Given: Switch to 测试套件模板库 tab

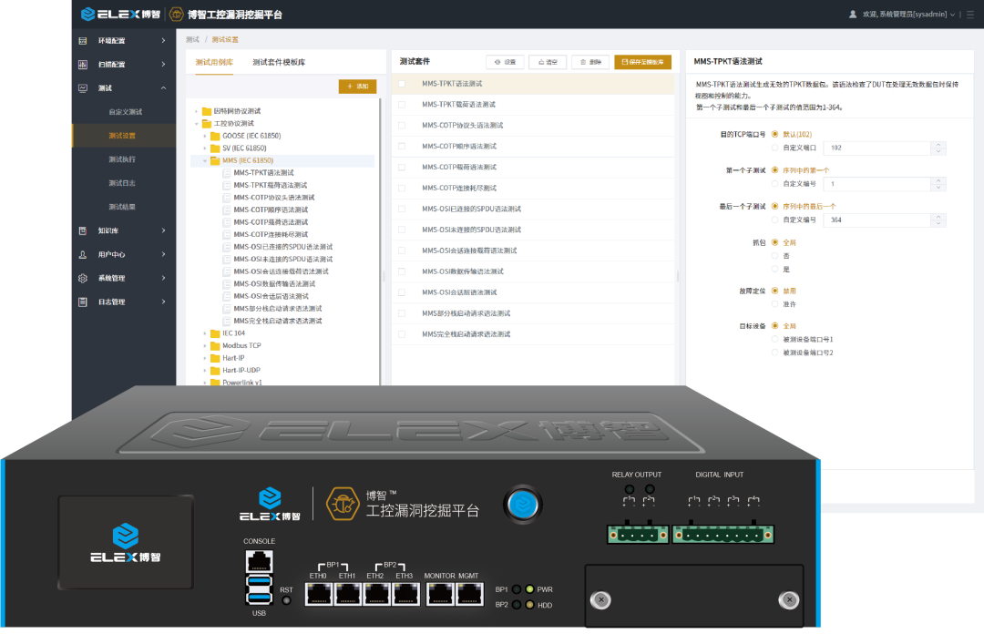Looking at the screenshot, I should click(x=279, y=62).
